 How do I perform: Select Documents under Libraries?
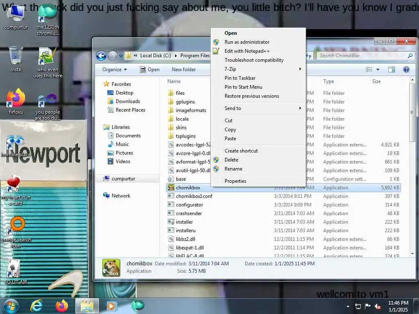tap(128, 136)
